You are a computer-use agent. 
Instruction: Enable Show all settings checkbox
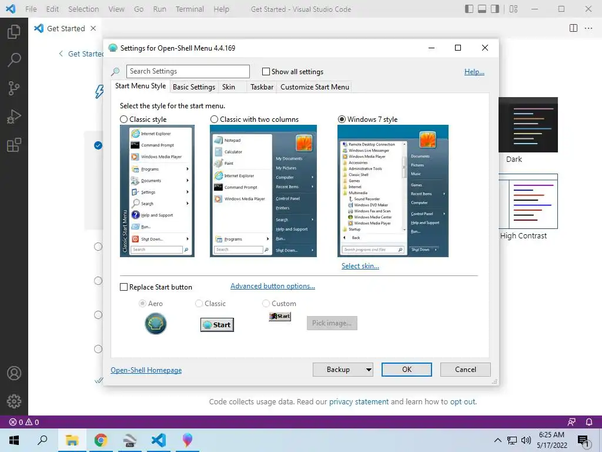pos(266,71)
